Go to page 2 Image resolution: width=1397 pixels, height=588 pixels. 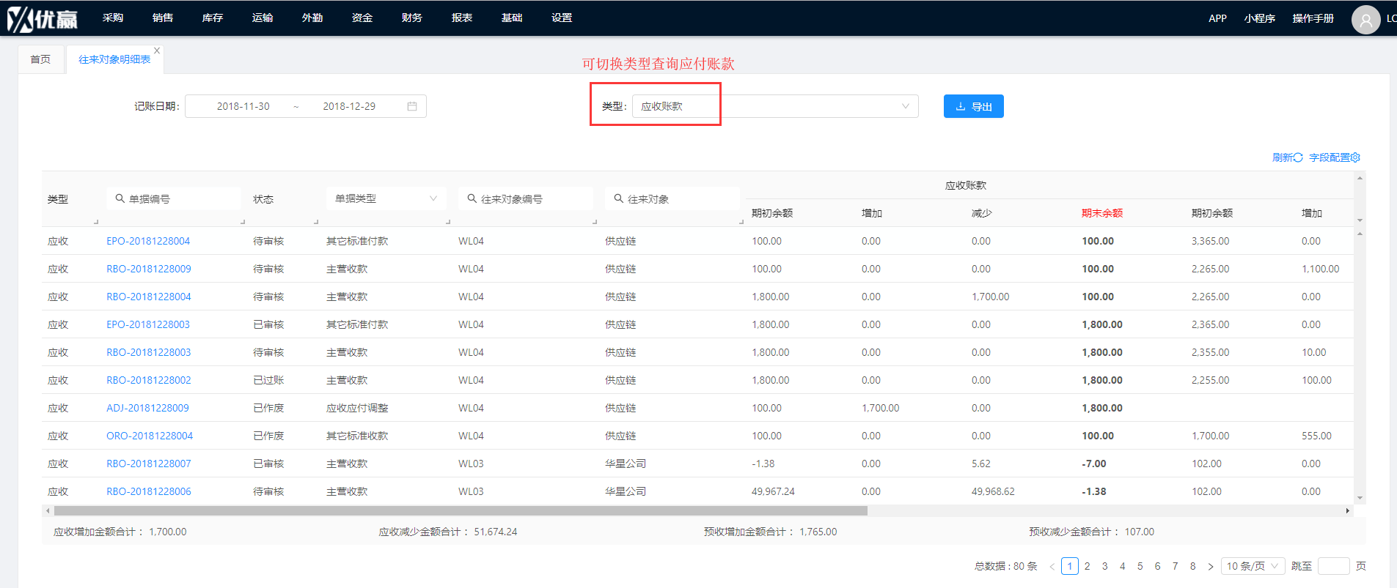tap(1087, 566)
